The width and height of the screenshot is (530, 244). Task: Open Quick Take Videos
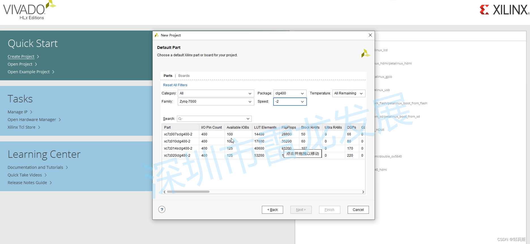[x=25, y=175]
